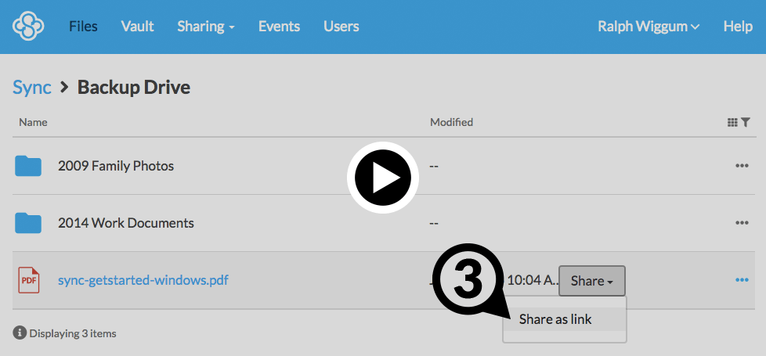Switch to grid view icon
This screenshot has width=766, height=356.
(732, 122)
